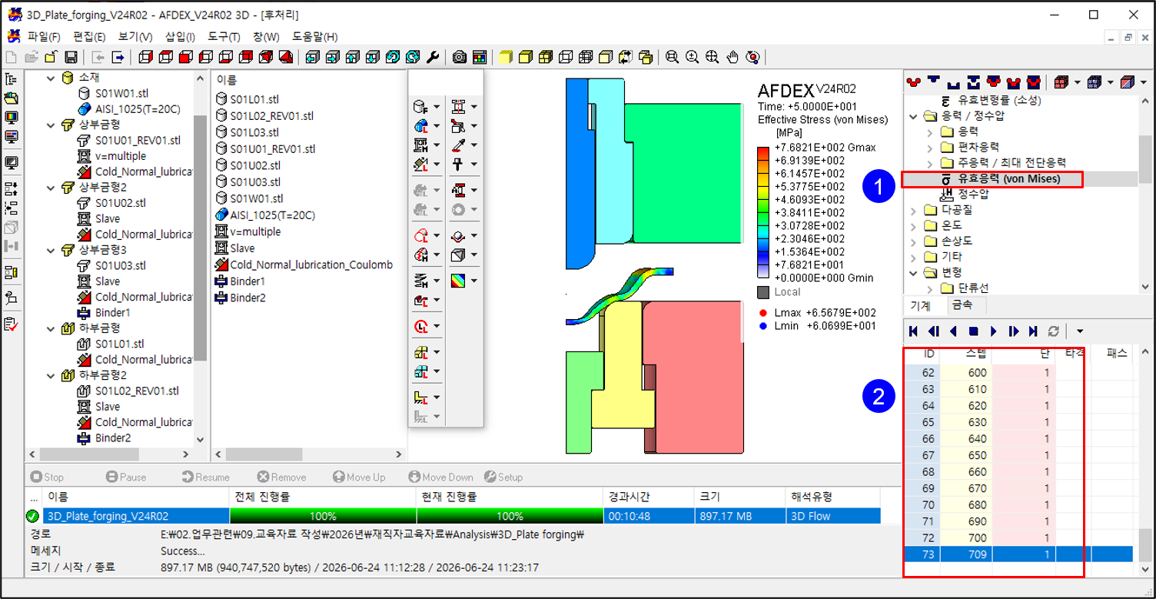Click the circular refresh loop playback icon
1156x599 pixels.
pos(1054,331)
